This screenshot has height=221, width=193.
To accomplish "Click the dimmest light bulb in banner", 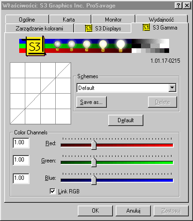I will tap(58, 45).
